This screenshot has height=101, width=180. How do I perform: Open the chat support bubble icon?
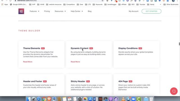pos(174,91)
